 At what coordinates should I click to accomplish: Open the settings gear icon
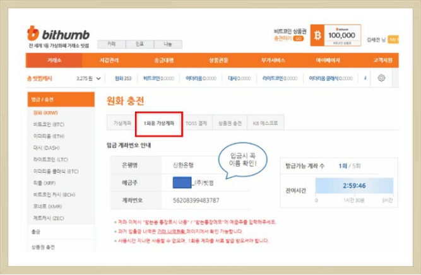381,78
